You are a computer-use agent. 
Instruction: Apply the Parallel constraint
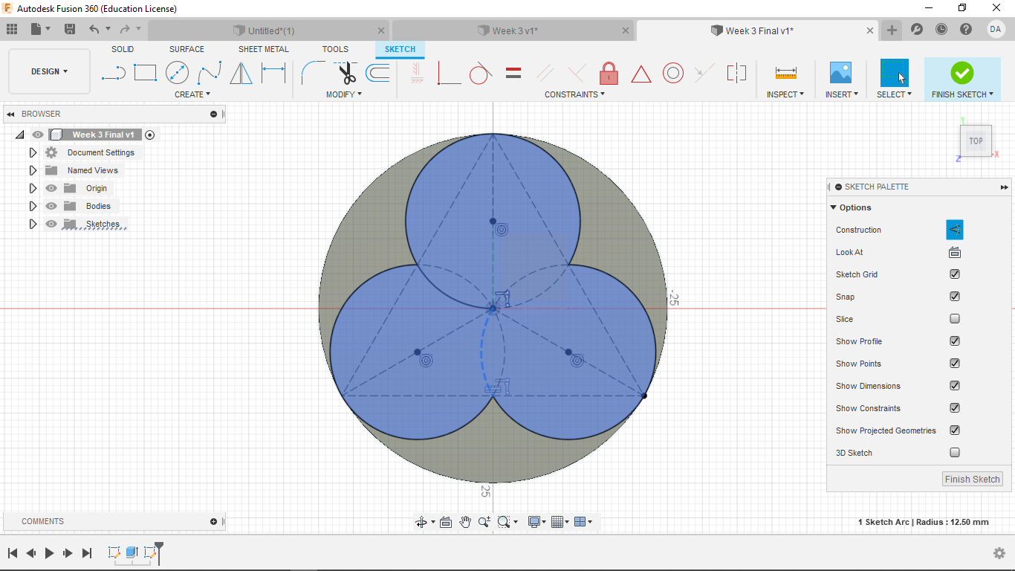[545, 73]
